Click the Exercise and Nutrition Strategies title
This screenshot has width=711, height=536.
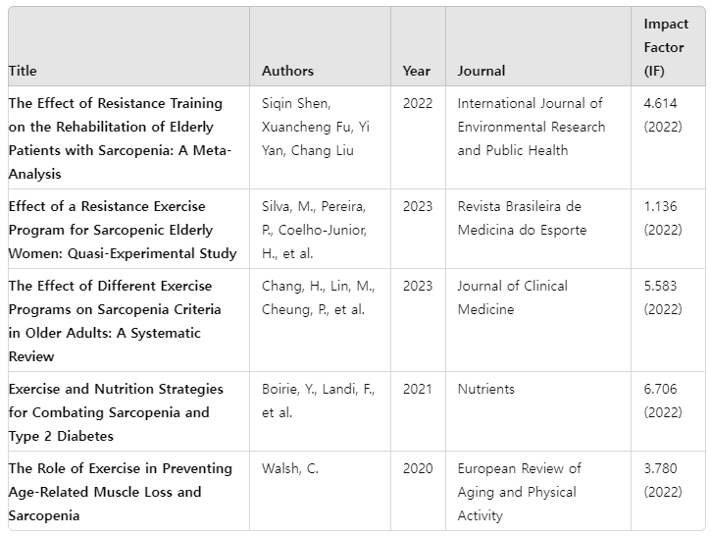pos(116,412)
